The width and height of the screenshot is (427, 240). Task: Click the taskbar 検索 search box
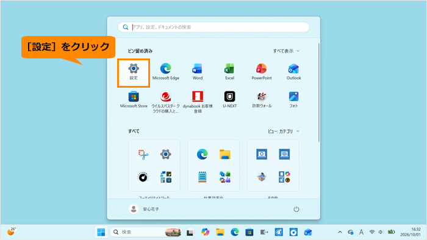coord(146,232)
